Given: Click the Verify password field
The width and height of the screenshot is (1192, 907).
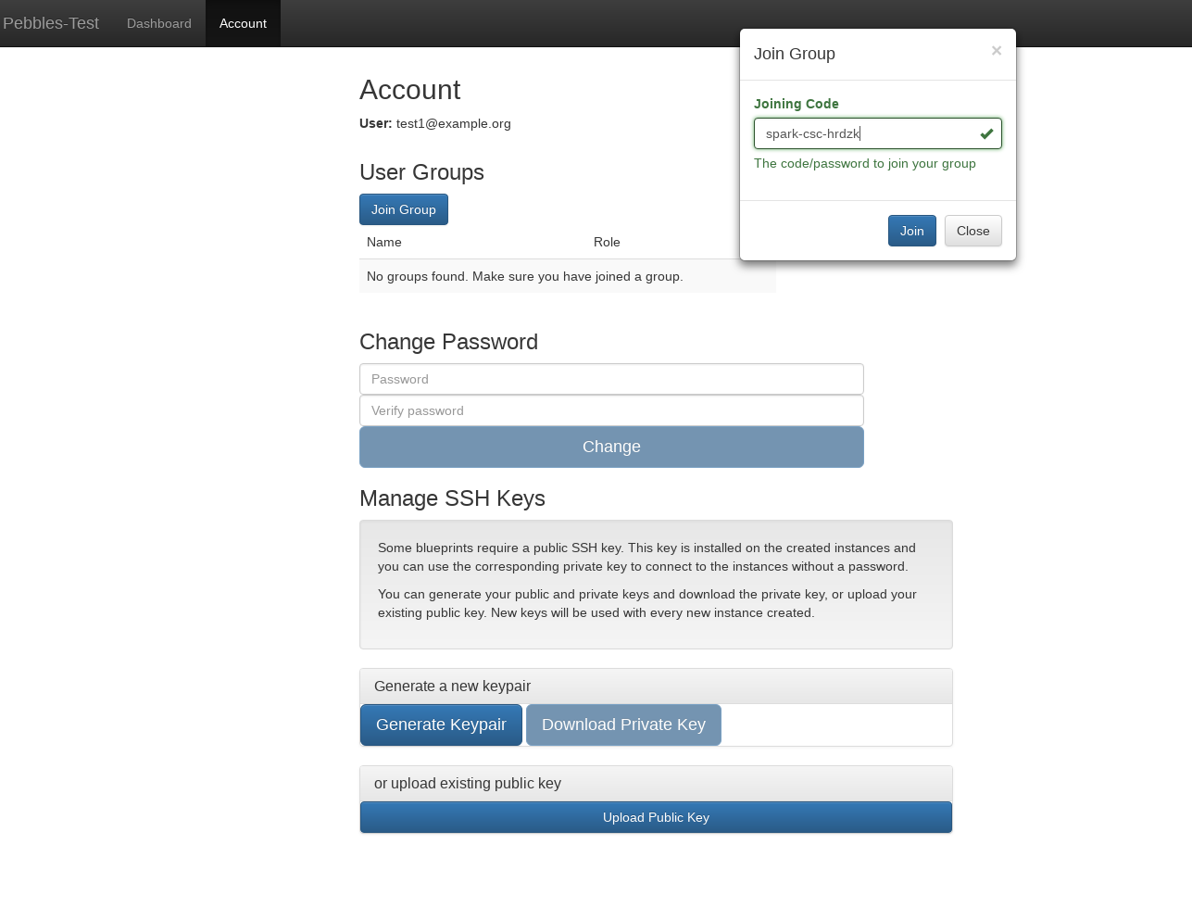Looking at the screenshot, I should click(611, 410).
